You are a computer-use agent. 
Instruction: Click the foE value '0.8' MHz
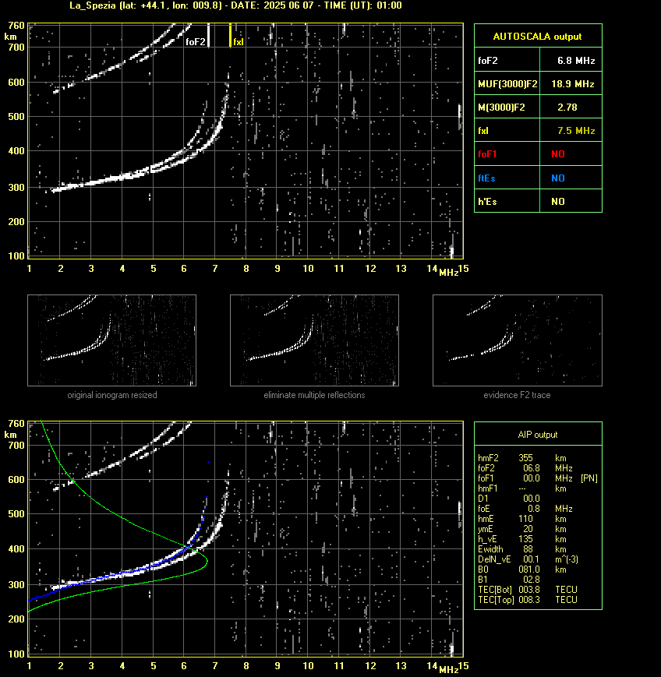click(533, 509)
